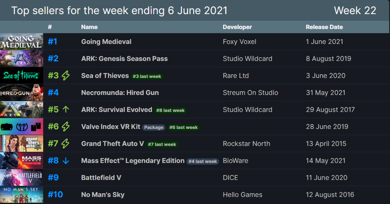Click the lightning streak icon beside #7
This screenshot has height=204, width=390.
[x=65, y=143]
